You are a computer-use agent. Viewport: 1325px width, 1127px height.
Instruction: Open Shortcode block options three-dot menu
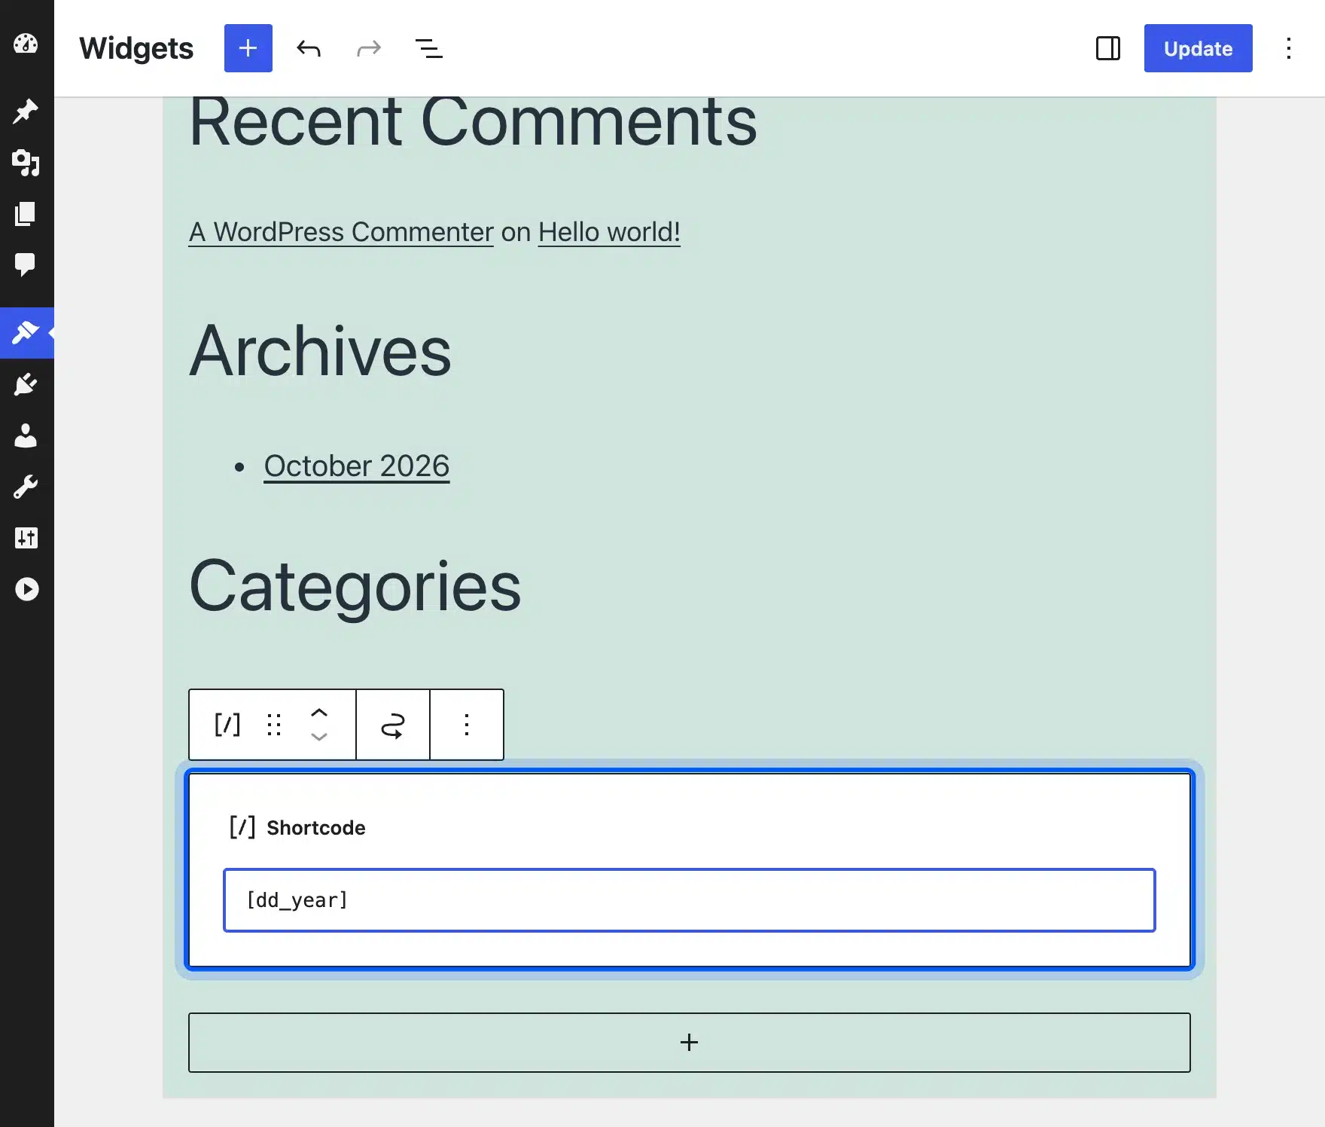coord(467,725)
